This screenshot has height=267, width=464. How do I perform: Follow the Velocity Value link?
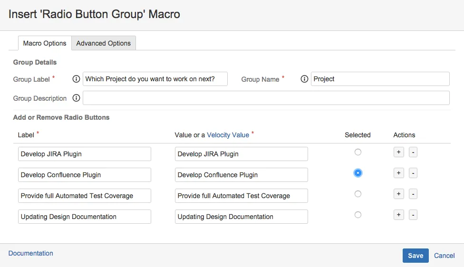point(228,135)
